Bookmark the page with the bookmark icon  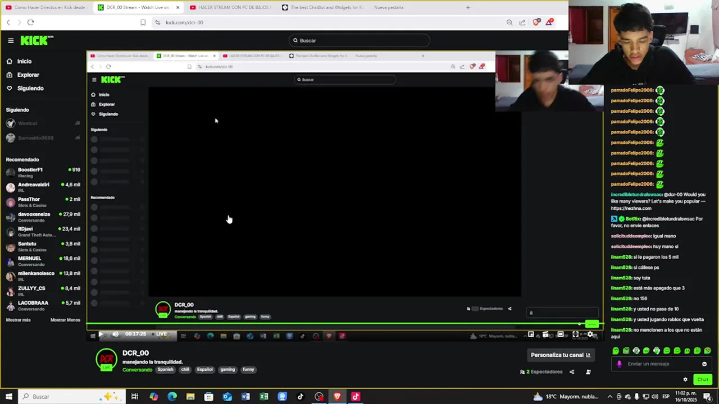143,22
